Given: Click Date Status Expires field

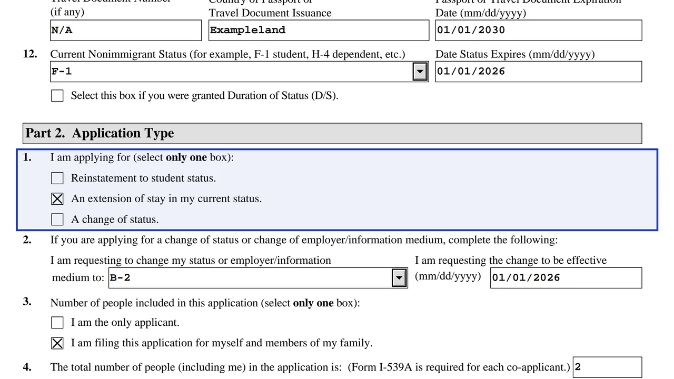Looking at the screenshot, I should [x=539, y=72].
